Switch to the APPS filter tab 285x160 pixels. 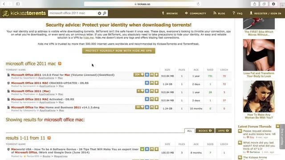[224, 131]
